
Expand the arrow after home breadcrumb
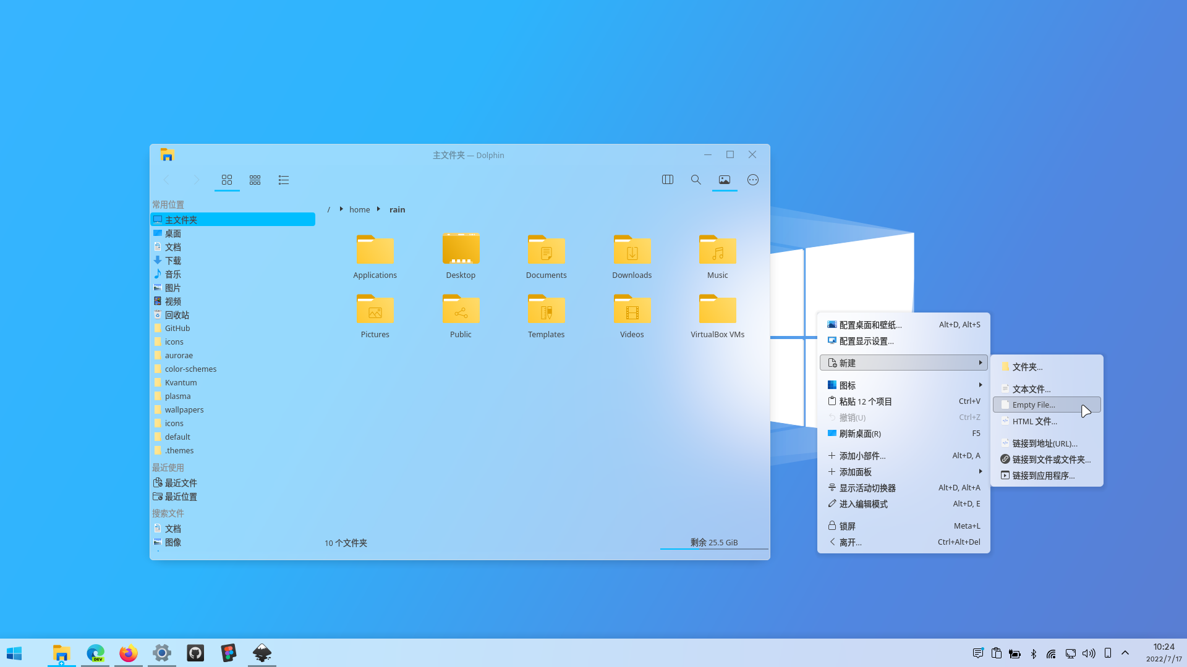click(378, 209)
